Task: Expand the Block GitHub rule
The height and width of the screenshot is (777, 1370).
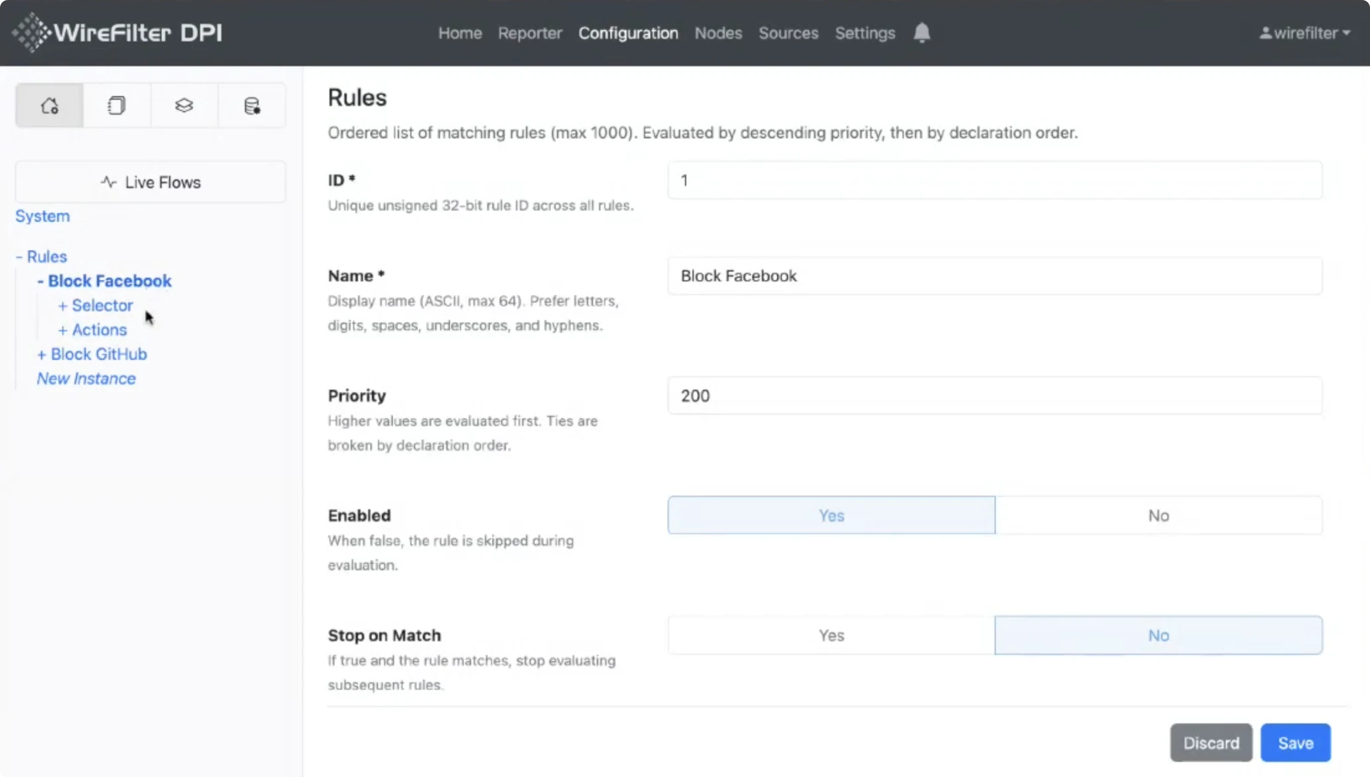Action: 41,354
